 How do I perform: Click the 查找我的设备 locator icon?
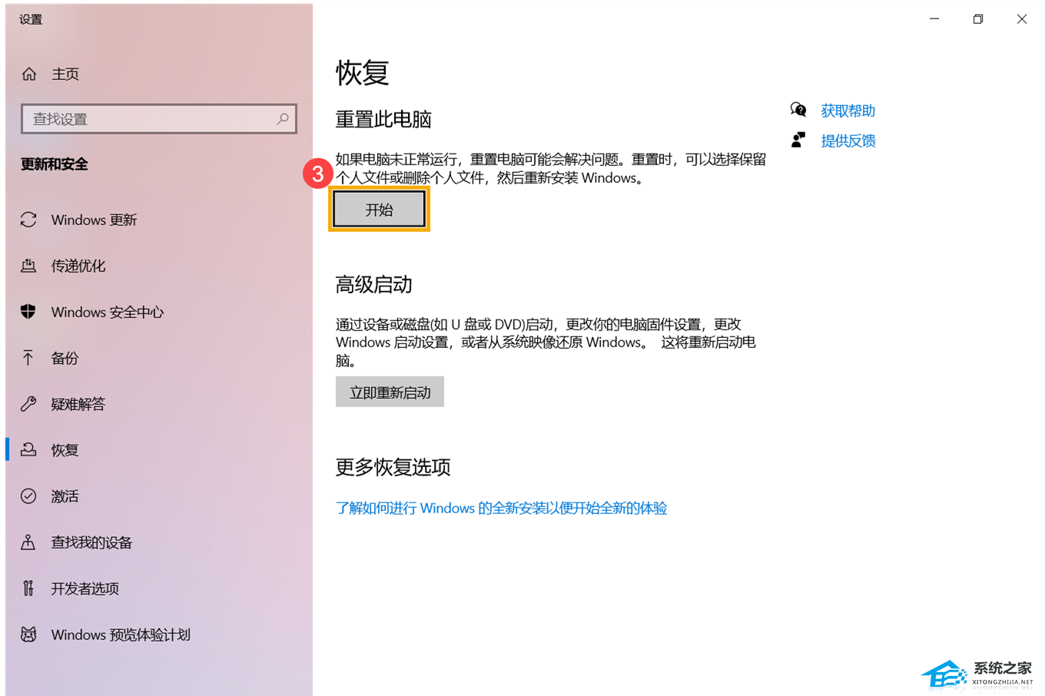(29, 542)
